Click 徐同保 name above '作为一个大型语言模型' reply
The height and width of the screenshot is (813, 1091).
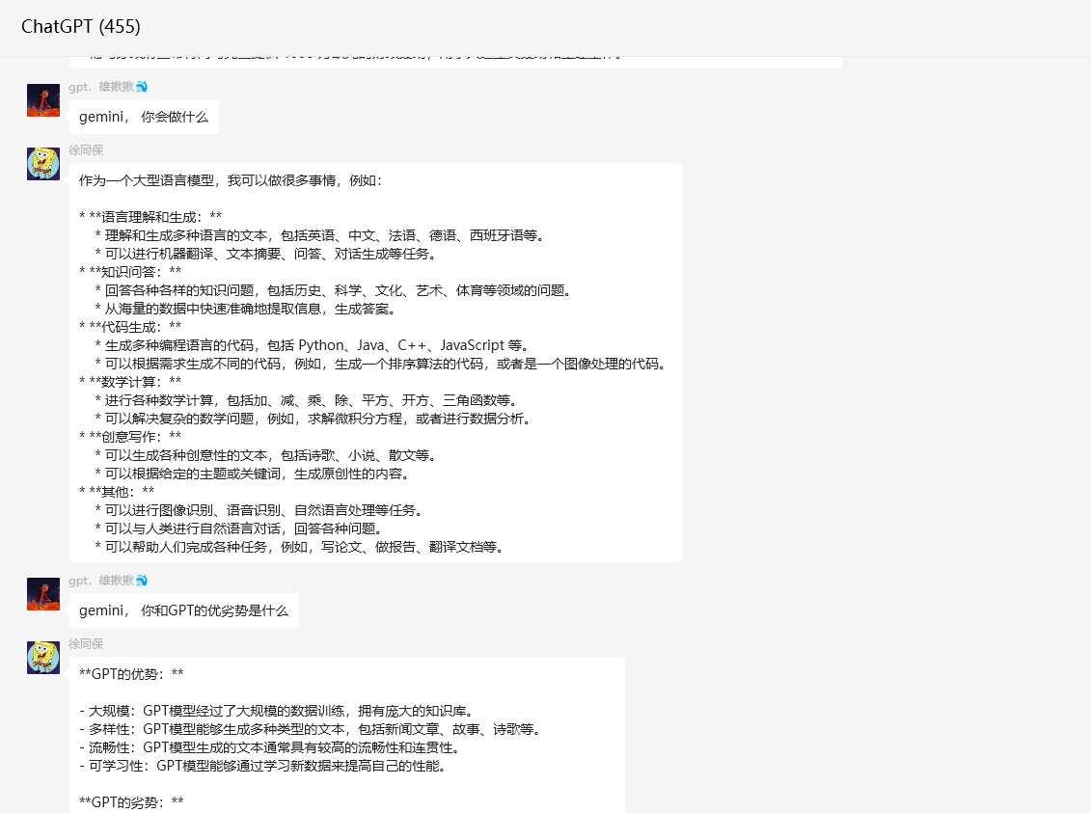(x=86, y=150)
